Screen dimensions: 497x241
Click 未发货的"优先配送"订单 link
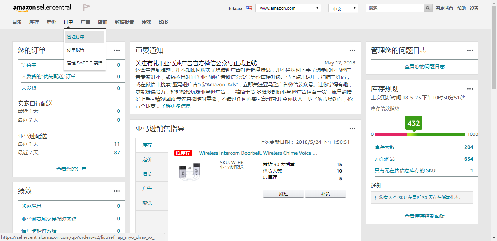49,76
